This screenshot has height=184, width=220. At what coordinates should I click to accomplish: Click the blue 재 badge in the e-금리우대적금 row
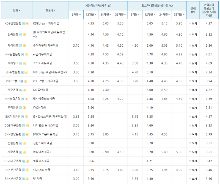coord(23,55)
